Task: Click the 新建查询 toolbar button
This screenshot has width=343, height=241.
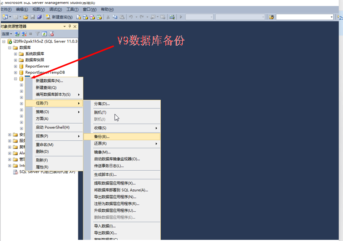Action: point(59,17)
